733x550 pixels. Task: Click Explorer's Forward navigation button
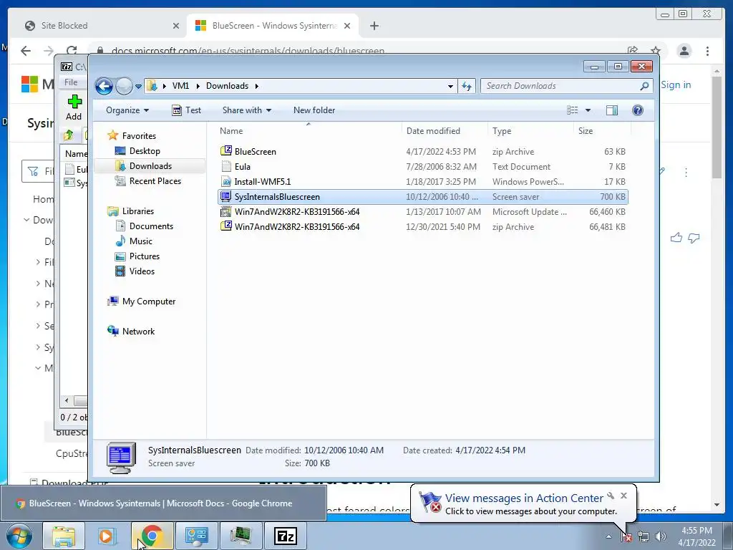coord(125,86)
